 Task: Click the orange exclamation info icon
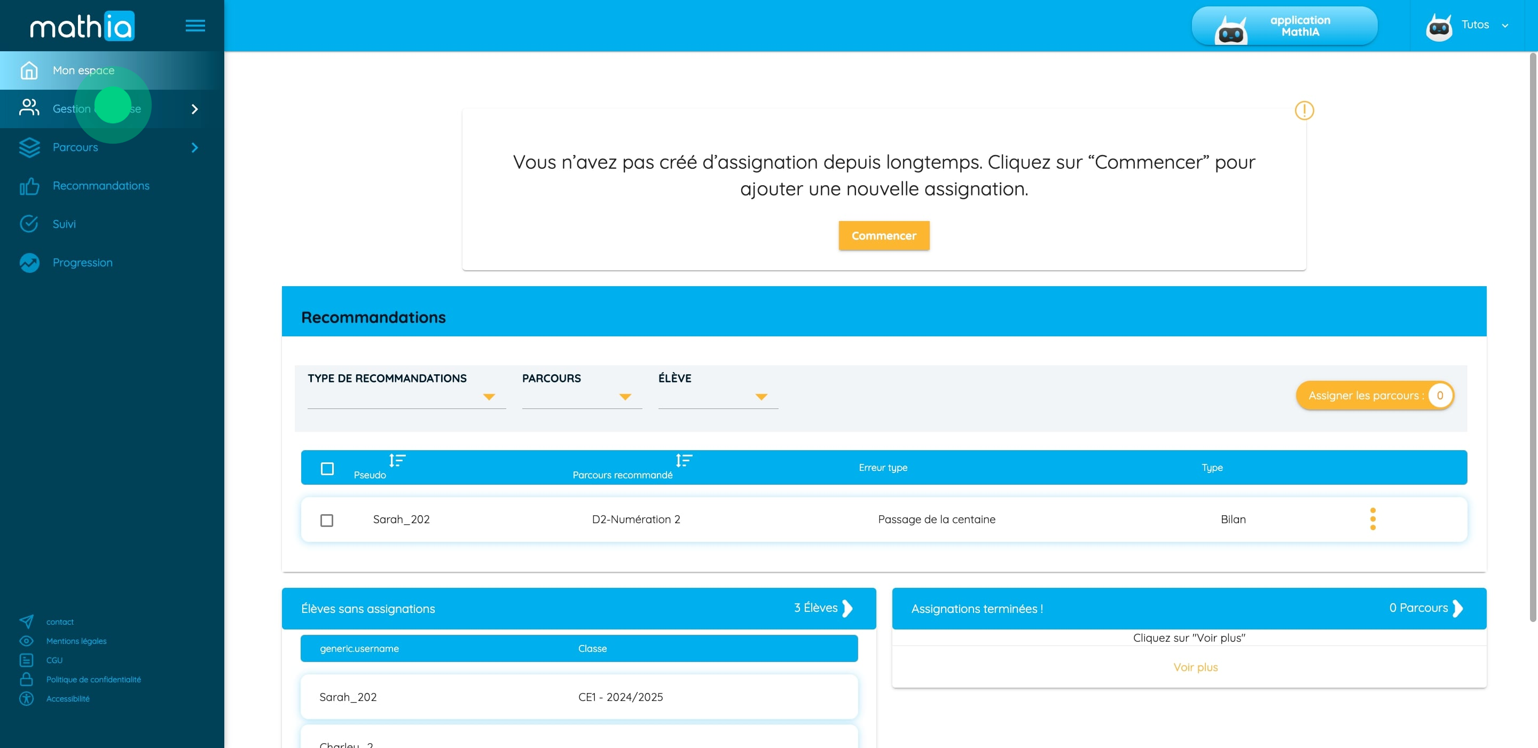point(1304,111)
